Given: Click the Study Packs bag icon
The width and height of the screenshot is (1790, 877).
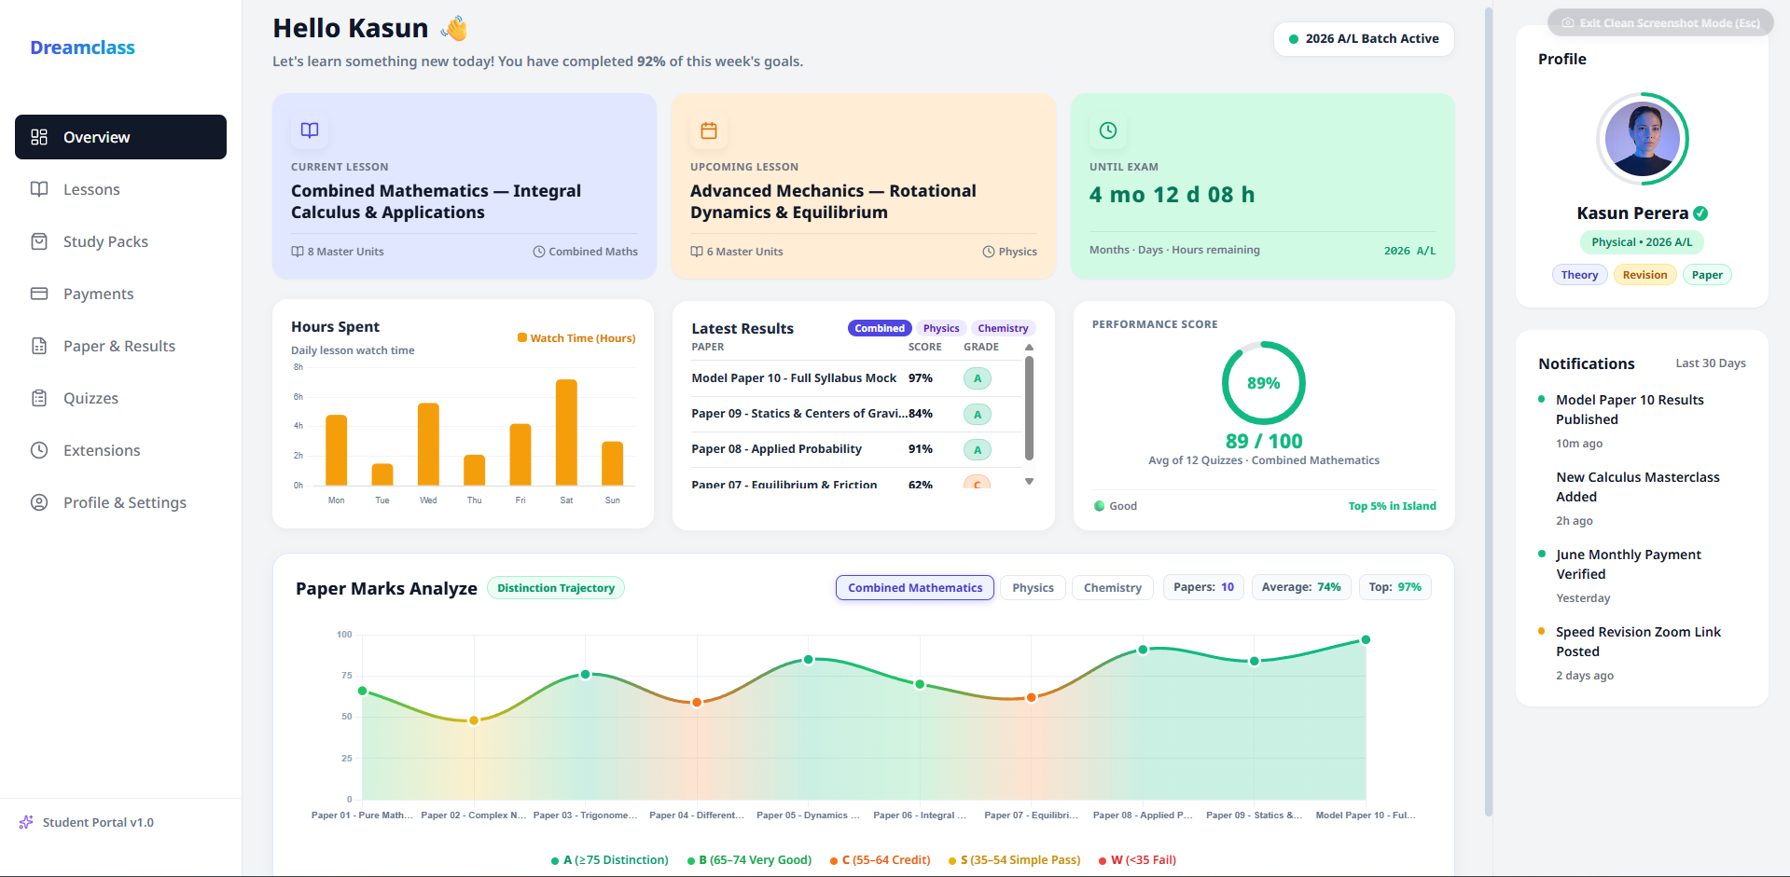Looking at the screenshot, I should coord(39,241).
